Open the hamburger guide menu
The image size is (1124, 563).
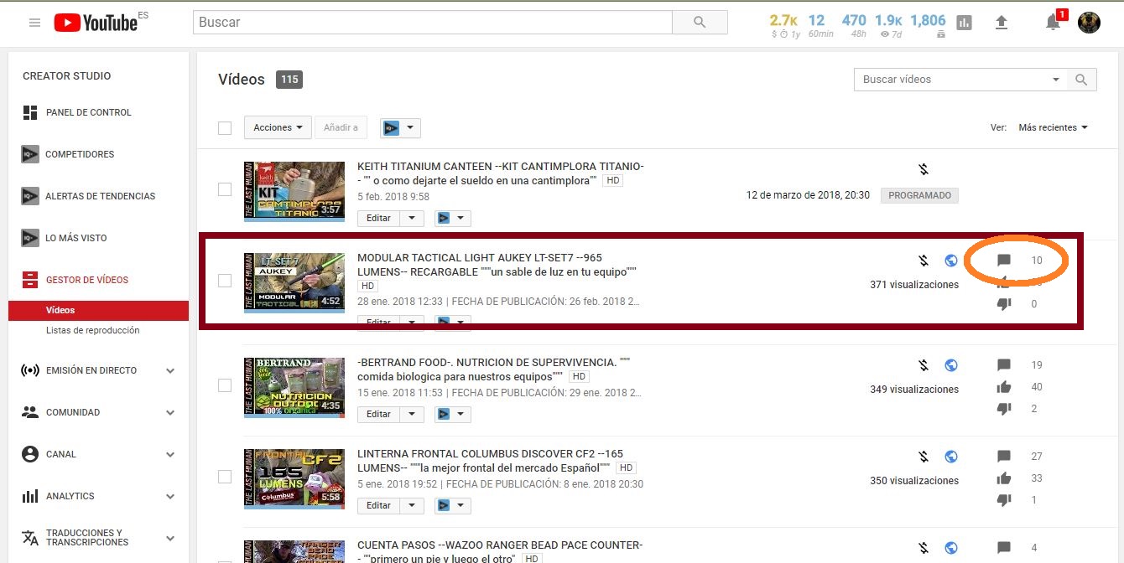tap(34, 23)
